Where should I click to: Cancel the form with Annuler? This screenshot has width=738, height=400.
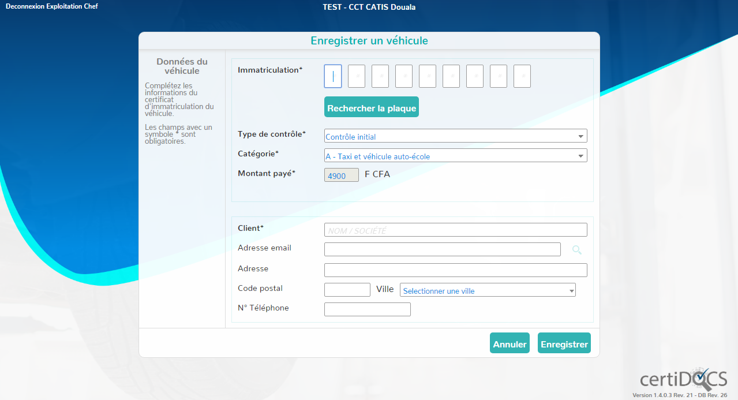pos(510,343)
